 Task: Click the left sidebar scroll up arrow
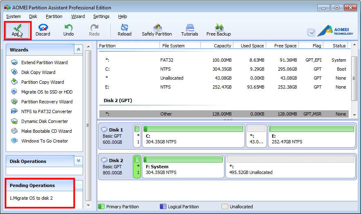[88, 47]
